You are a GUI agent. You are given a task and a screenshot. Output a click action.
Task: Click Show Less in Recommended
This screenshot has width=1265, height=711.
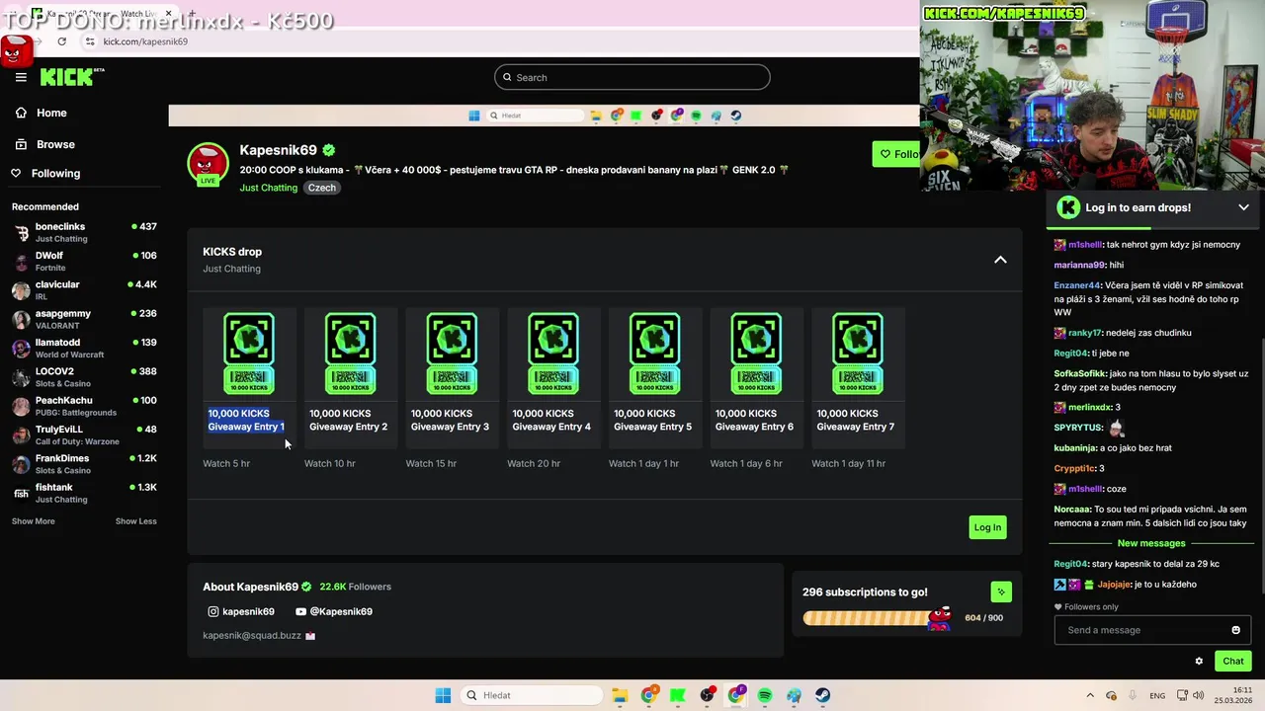[135, 521]
